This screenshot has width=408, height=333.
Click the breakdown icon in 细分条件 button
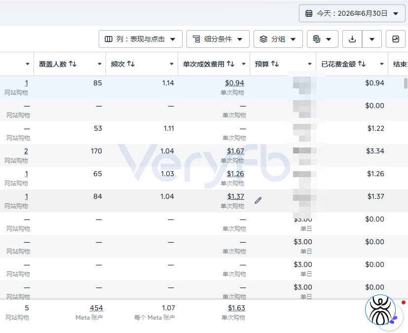click(x=196, y=39)
